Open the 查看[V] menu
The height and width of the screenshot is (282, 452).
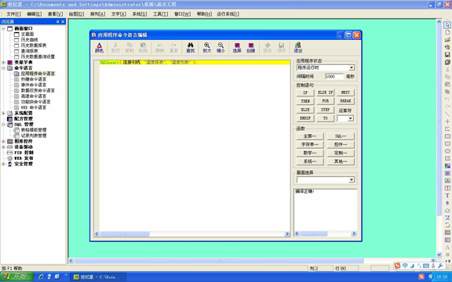55,14
